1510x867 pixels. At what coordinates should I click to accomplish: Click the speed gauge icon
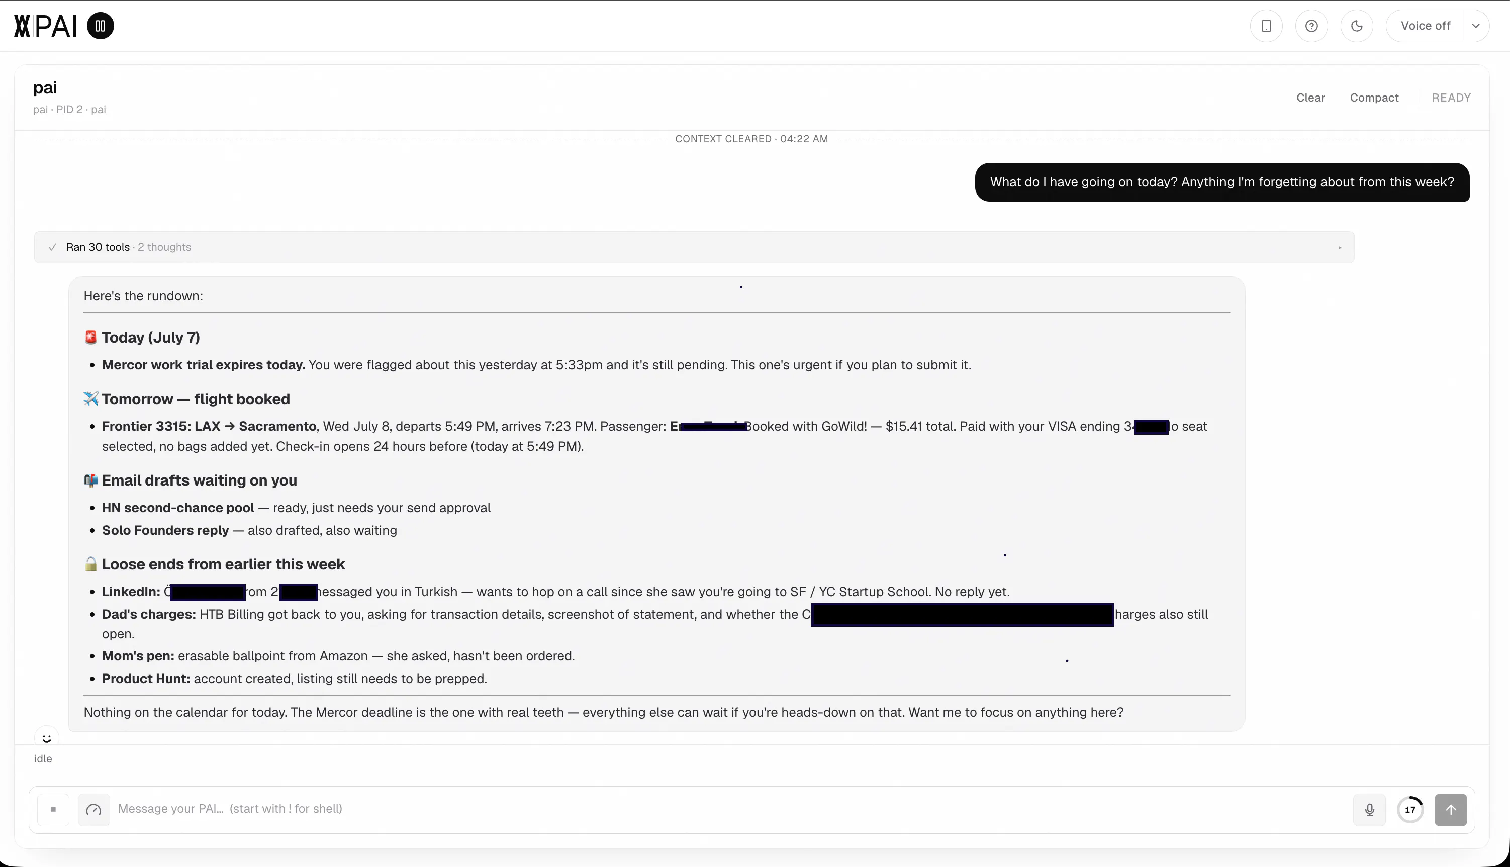coord(94,809)
